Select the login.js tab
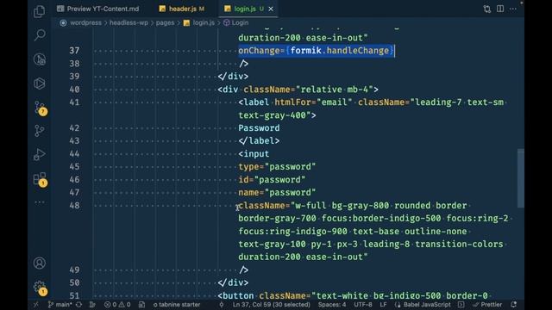552x310 pixels. (x=245, y=9)
